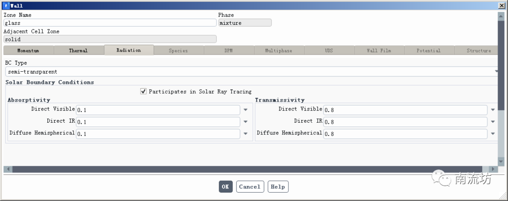Click the Absorptivity group label
The image size is (508, 201).
tap(29, 100)
